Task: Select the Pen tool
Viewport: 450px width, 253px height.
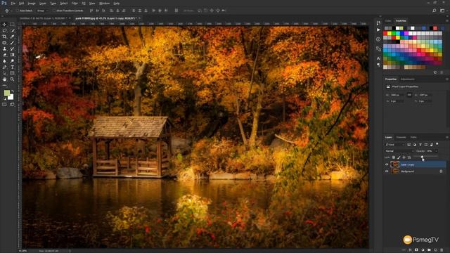Action: point(5,67)
